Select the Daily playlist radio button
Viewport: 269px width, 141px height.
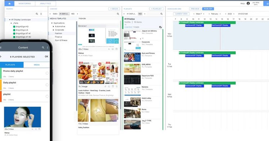47,85
